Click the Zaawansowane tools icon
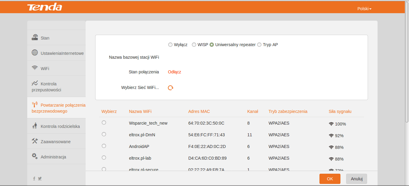Image resolution: width=409 pixels, height=186 pixels. [35, 141]
